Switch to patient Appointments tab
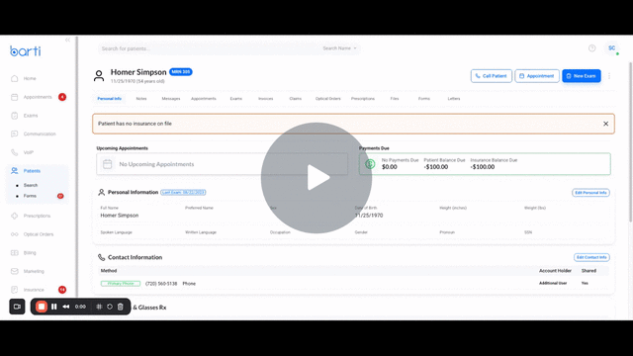 tap(204, 99)
